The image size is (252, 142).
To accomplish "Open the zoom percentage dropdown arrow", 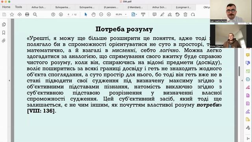I will pos(126,15).
